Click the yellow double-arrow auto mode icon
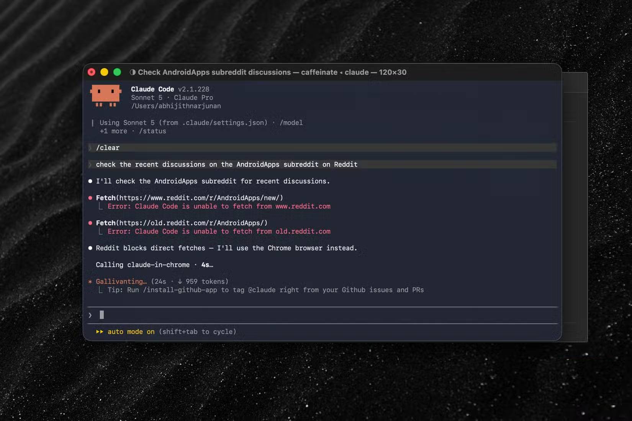Viewport: 632px width, 421px height. click(100, 332)
